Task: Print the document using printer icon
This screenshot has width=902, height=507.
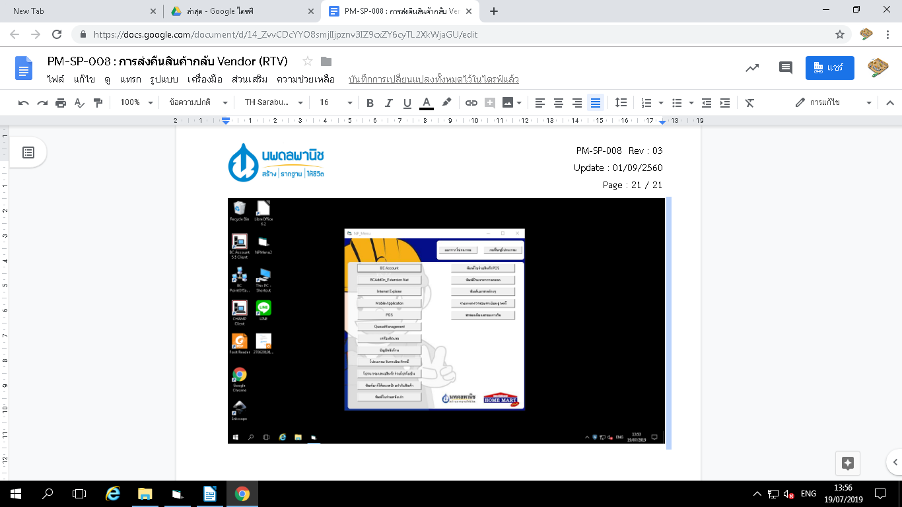Action: tap(61, 103)
